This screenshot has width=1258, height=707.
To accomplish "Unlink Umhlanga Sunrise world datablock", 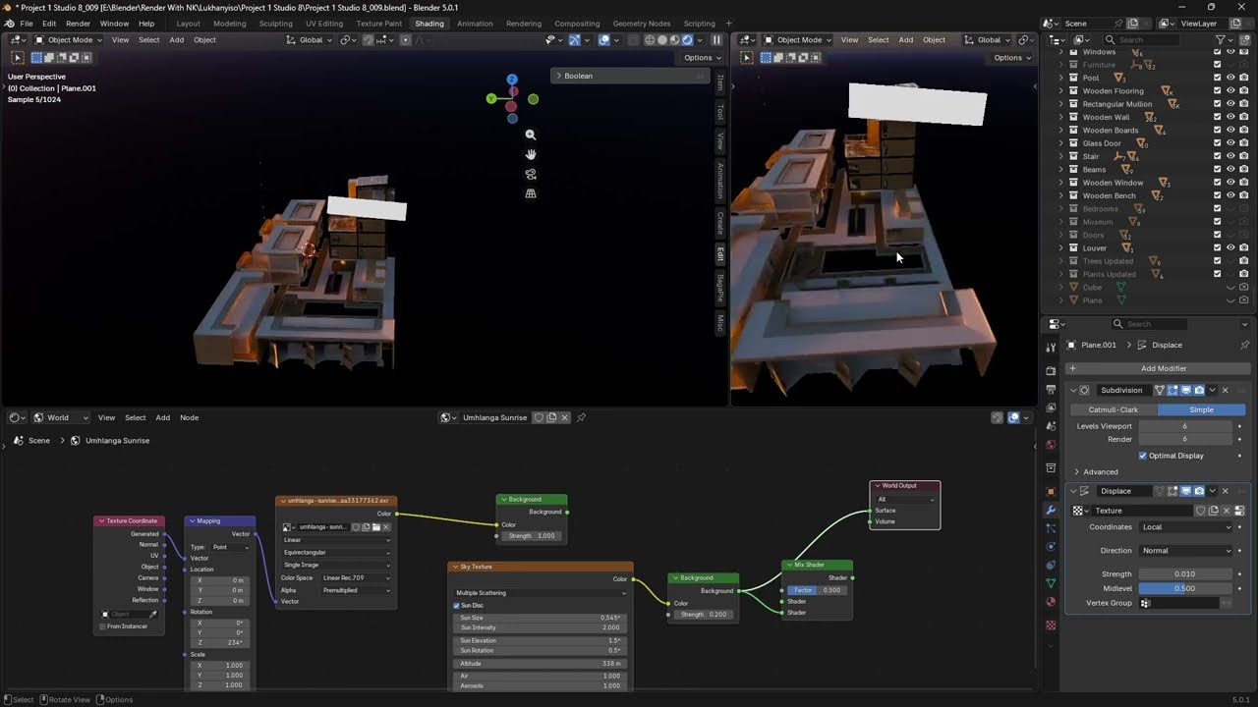I will pos(564,417).
